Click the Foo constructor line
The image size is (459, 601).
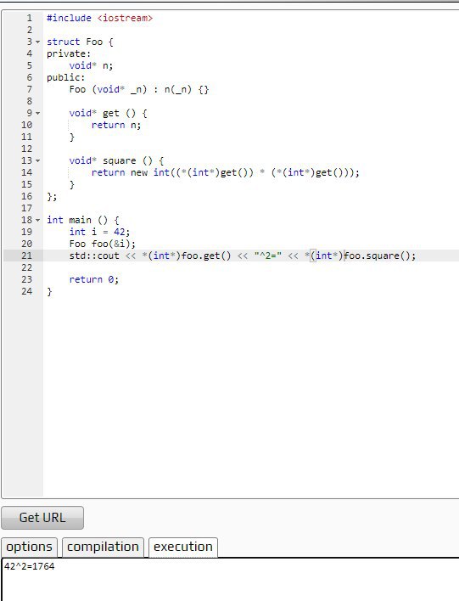click(x=139, y=89)
